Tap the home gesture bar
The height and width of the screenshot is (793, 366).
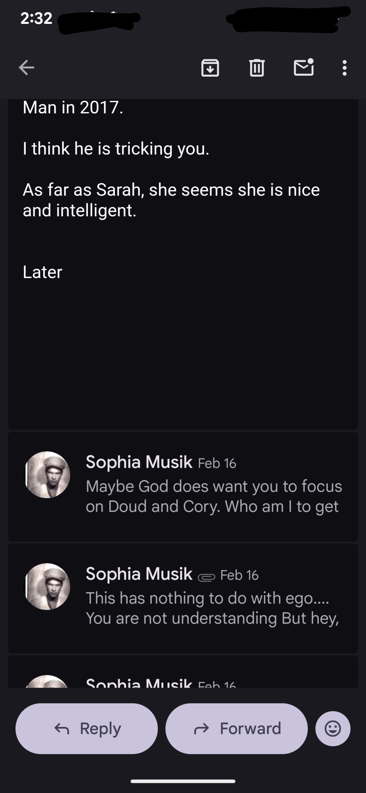(183, 781)
